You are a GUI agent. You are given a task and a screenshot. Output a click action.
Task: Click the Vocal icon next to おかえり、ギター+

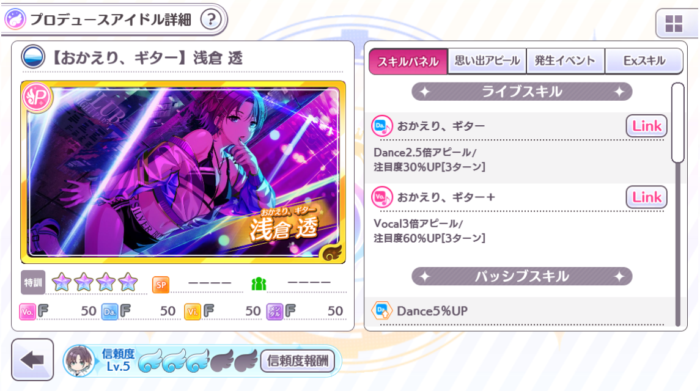click(x=382, y=197)
